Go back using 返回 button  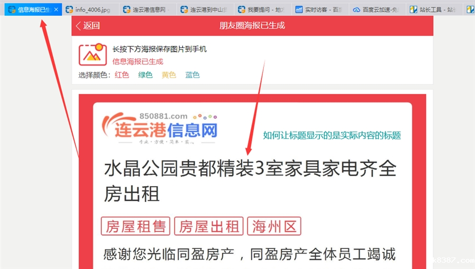pos(88,26)
